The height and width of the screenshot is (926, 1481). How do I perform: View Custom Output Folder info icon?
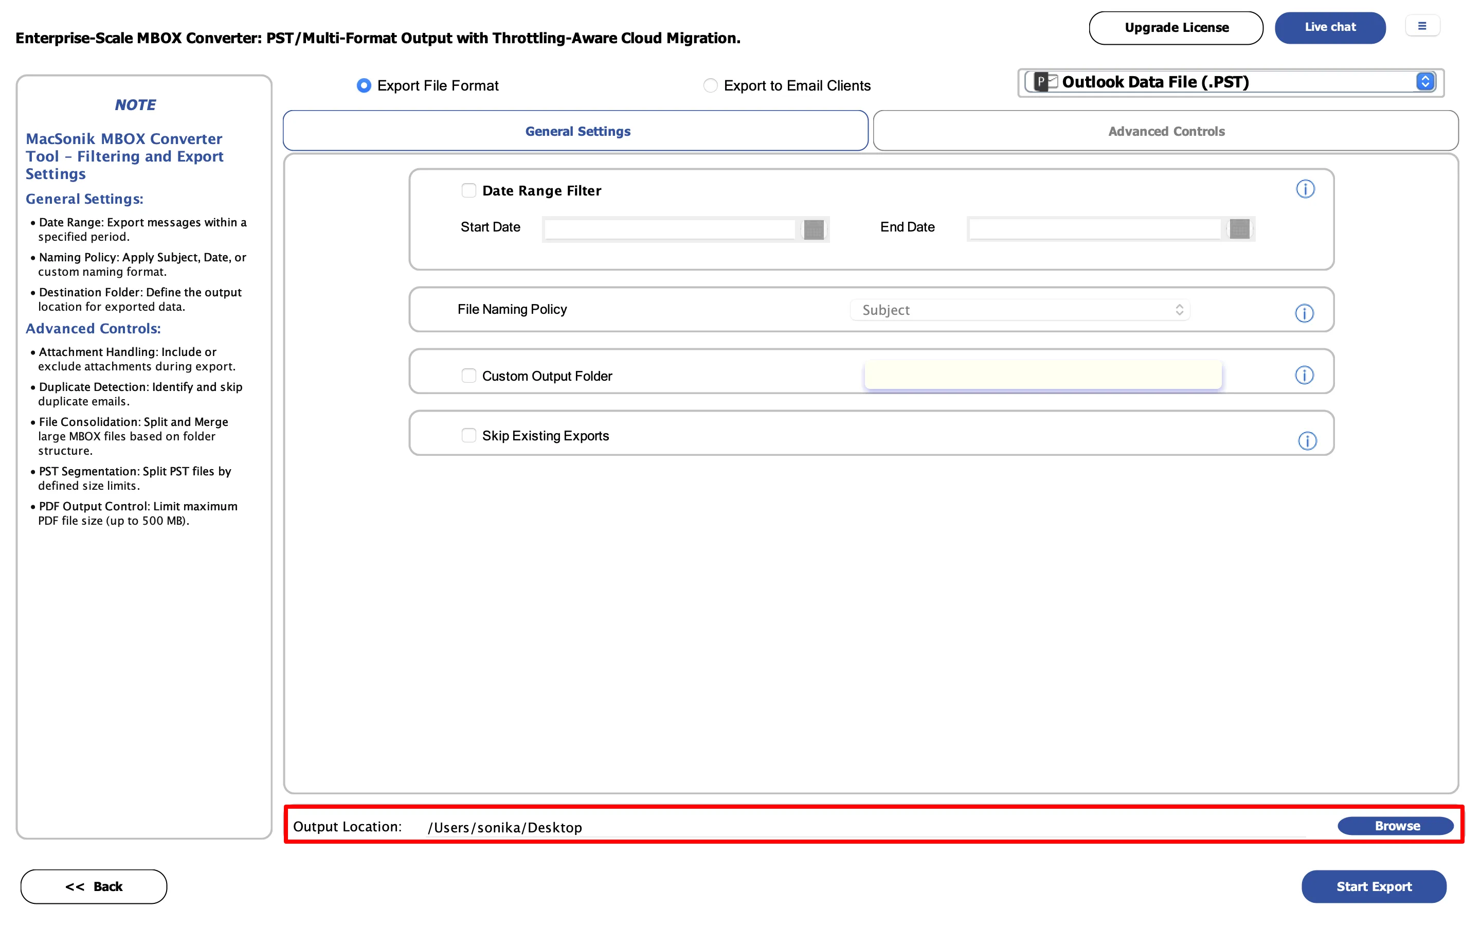(x=1304, y=375)
